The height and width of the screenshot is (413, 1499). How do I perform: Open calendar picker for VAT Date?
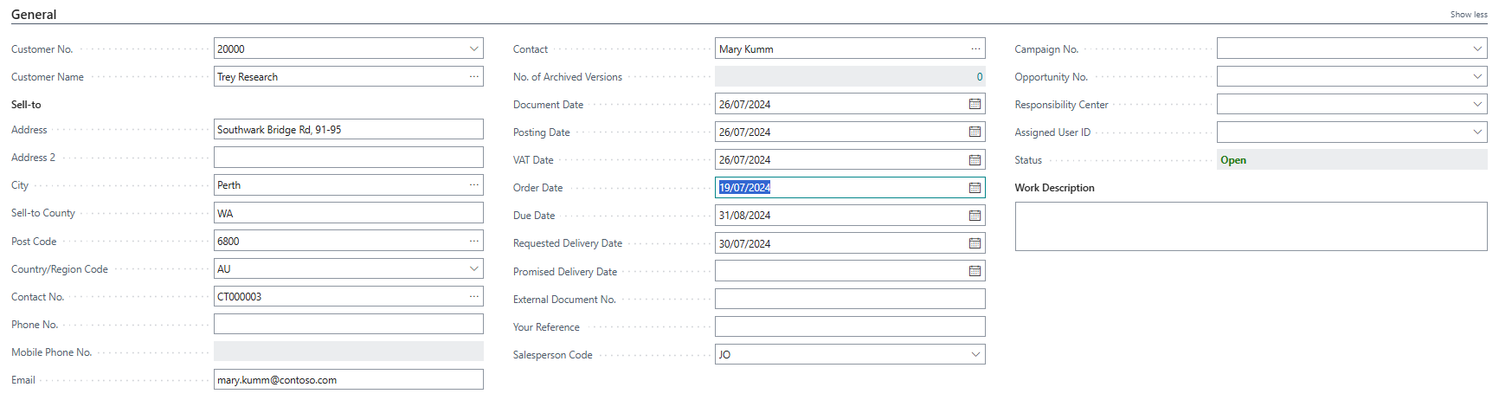(x=975, y=160)
